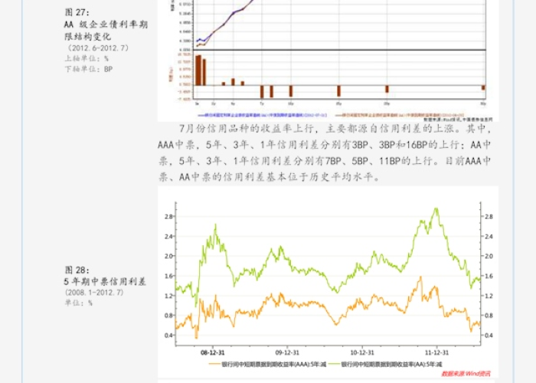Click the x-axis label '09-12-31'
This screenshot has height=383, width=536.
[x=287, y=352]
